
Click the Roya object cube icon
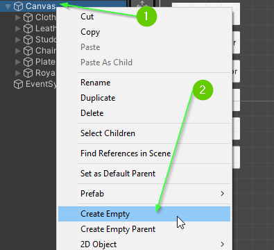click(28, 73)
